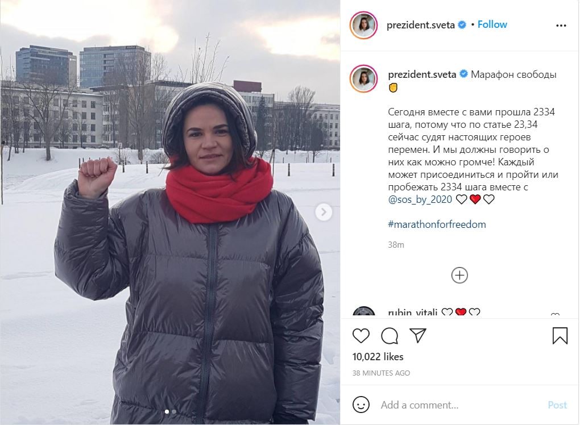
Task: Open the emoji smiley picker
Action: 361,405
